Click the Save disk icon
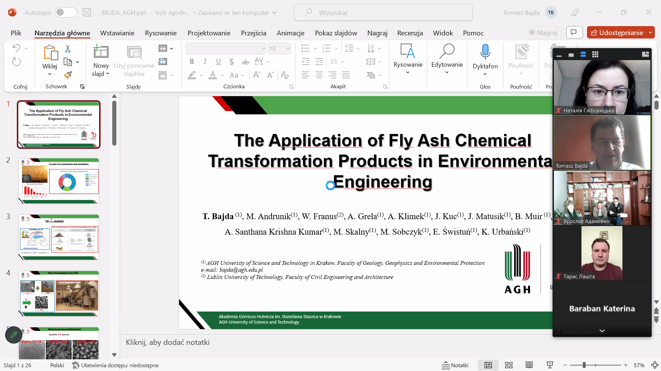 pos(87,13)
